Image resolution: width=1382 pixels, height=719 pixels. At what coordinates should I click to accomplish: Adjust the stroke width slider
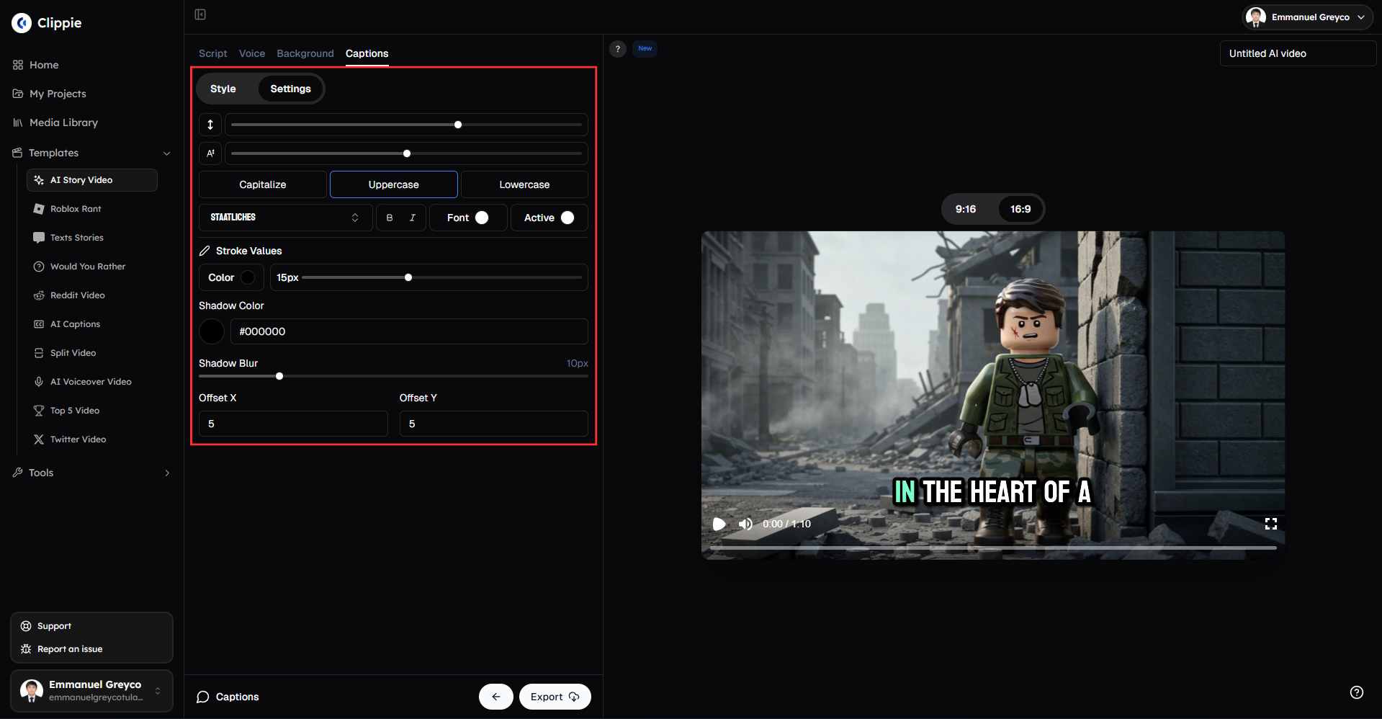pyautogui.click(x=441, y=277)
